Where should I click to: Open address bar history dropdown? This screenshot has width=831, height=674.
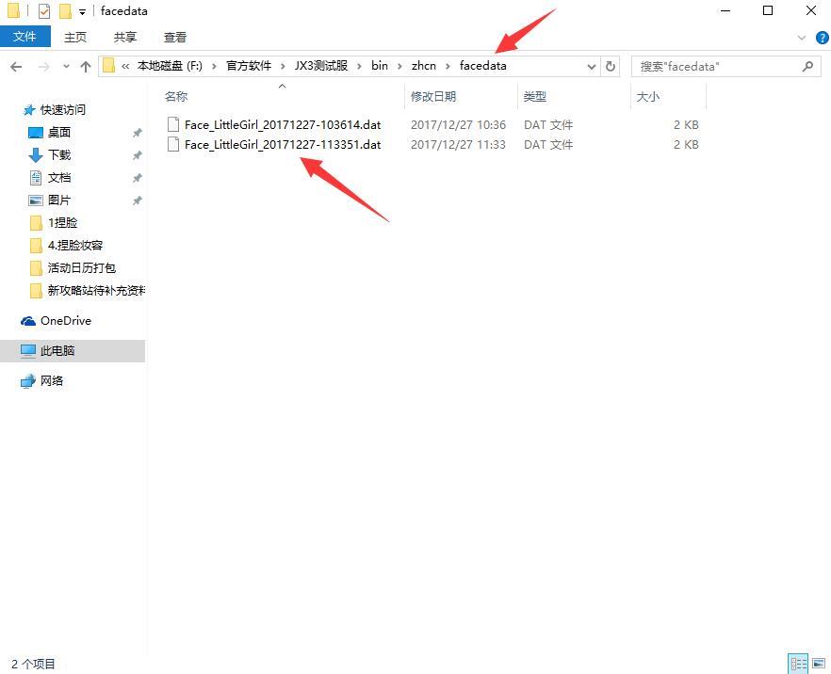click(x=592, y=66)
